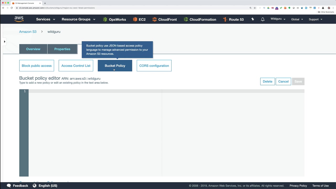The image size is (336, 189).
Task: Click the Delete policy button
Action: [267, 81]
